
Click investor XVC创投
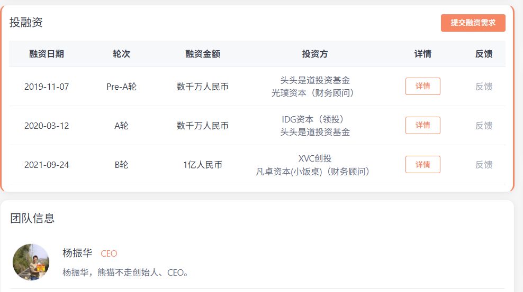(x=315, y=158)
